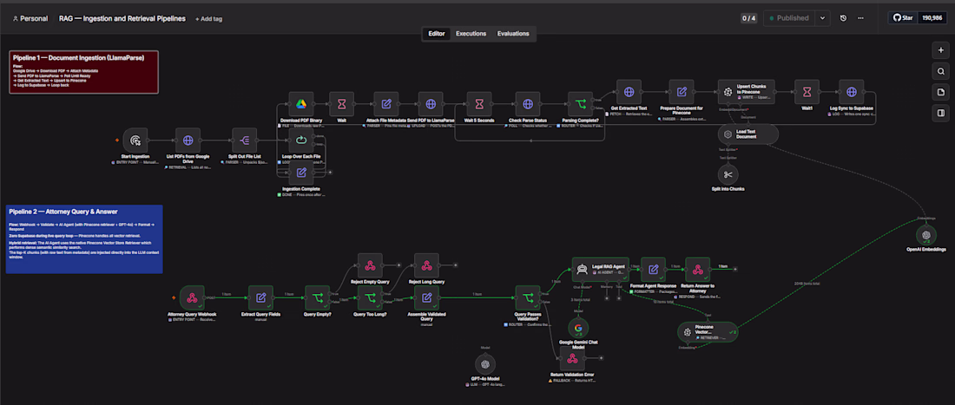955x405 pixels.
Task: Switch to the Executions tab
Action: 471,34
